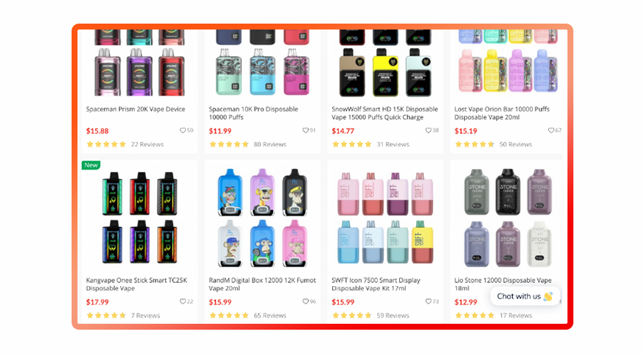Image resolution: width=642 pixels, height=354 pixels.
Task: Like the RandM Digital Box 12000 heart
Action: 306,302
